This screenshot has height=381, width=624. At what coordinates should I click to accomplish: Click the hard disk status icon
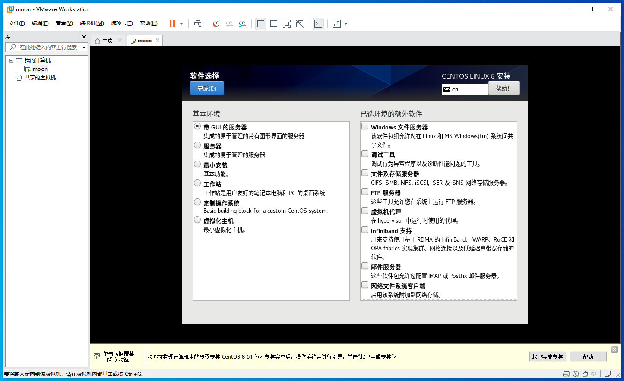[x=566, y=374]
